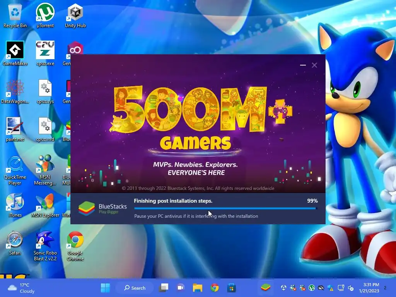This screenshot has height=297, width=396.
Task: Open Google Chrome from the taskbar
Action: pyautogui.click(x=214, y=288)
